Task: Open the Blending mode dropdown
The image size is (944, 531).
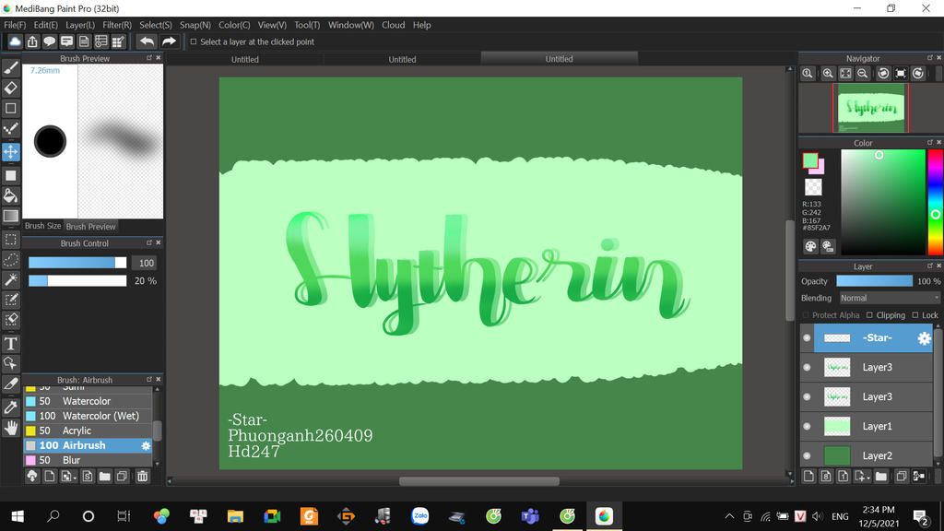Action: coord(889,298)
